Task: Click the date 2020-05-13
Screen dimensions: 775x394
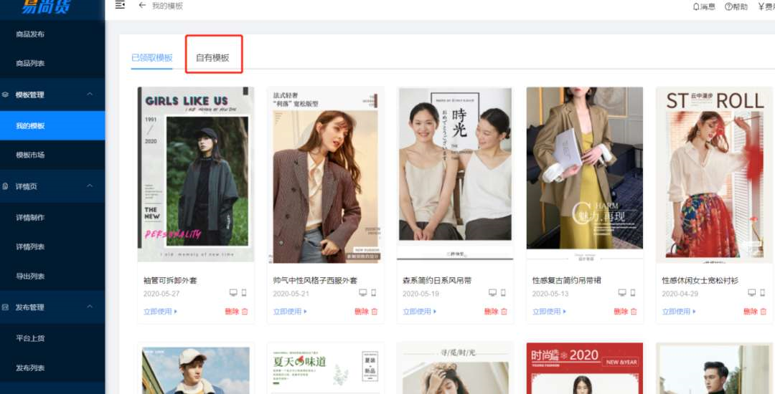Action: (x=550, y=294)
